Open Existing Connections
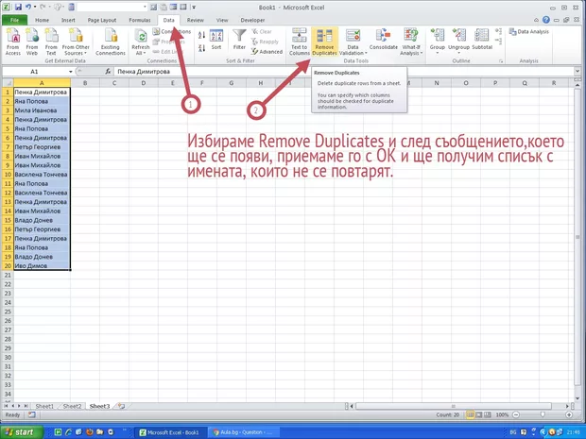 110,41
